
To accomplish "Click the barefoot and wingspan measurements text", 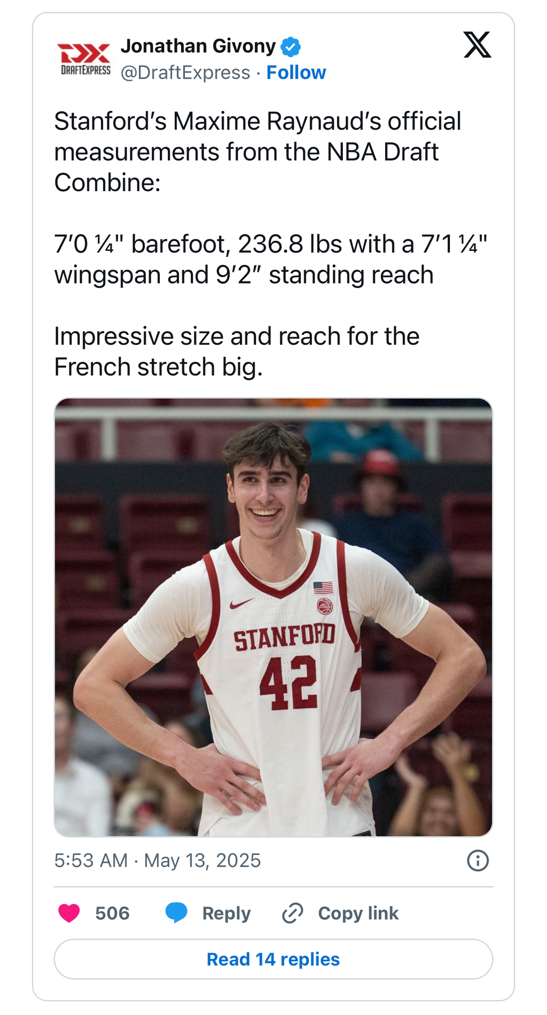I will pos(270,260).
